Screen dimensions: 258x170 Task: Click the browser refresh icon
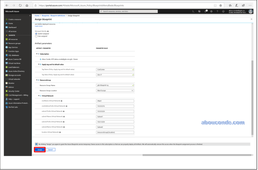[20, 5]
